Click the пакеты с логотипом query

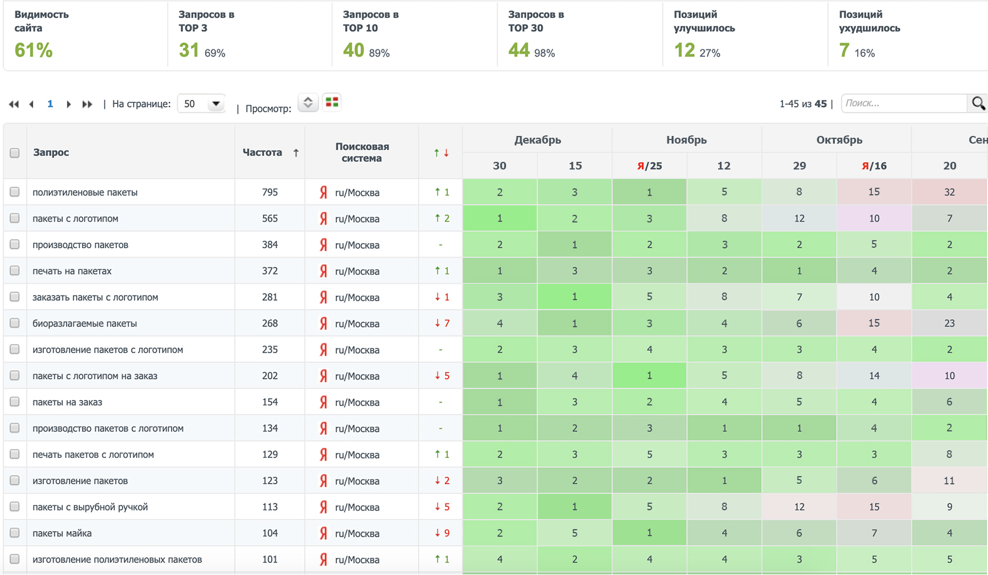tap(75, 218)
